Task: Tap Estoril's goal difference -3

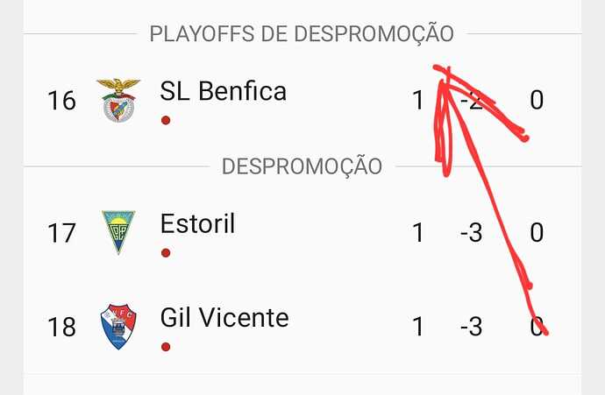Action: [471, 232]
